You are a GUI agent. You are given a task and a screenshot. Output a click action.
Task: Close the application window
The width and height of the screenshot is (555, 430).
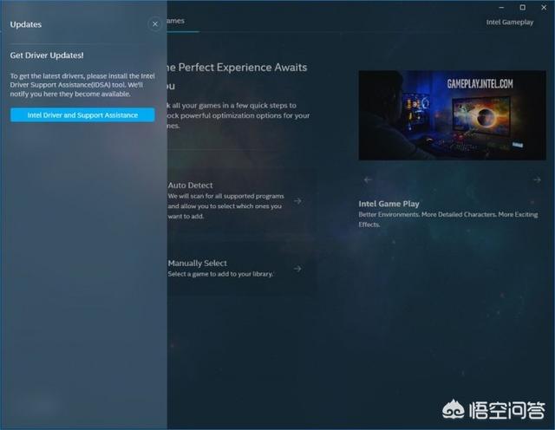tap(544, 8)
